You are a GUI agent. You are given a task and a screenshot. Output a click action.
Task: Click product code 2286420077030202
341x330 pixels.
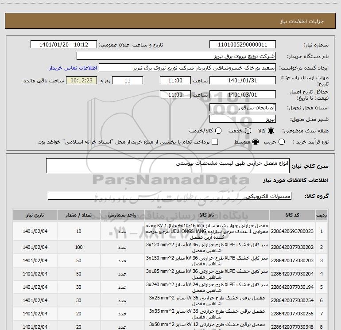[x=292, y=247]
